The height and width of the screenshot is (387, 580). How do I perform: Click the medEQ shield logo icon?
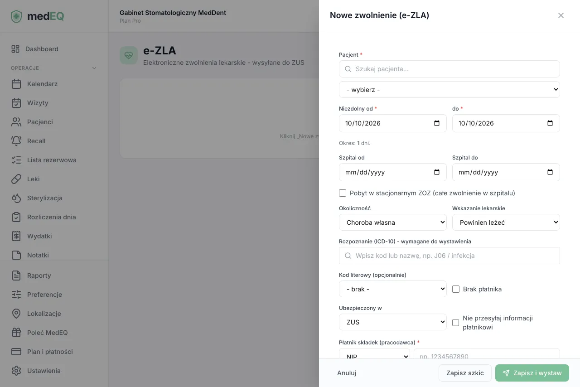(16, 16)
